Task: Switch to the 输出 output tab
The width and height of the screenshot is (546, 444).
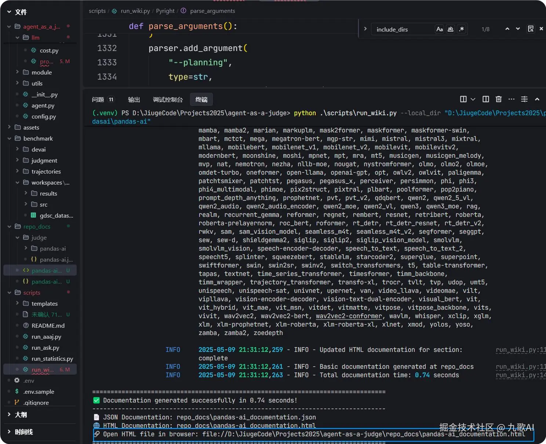Action: [x=134, y=99]
